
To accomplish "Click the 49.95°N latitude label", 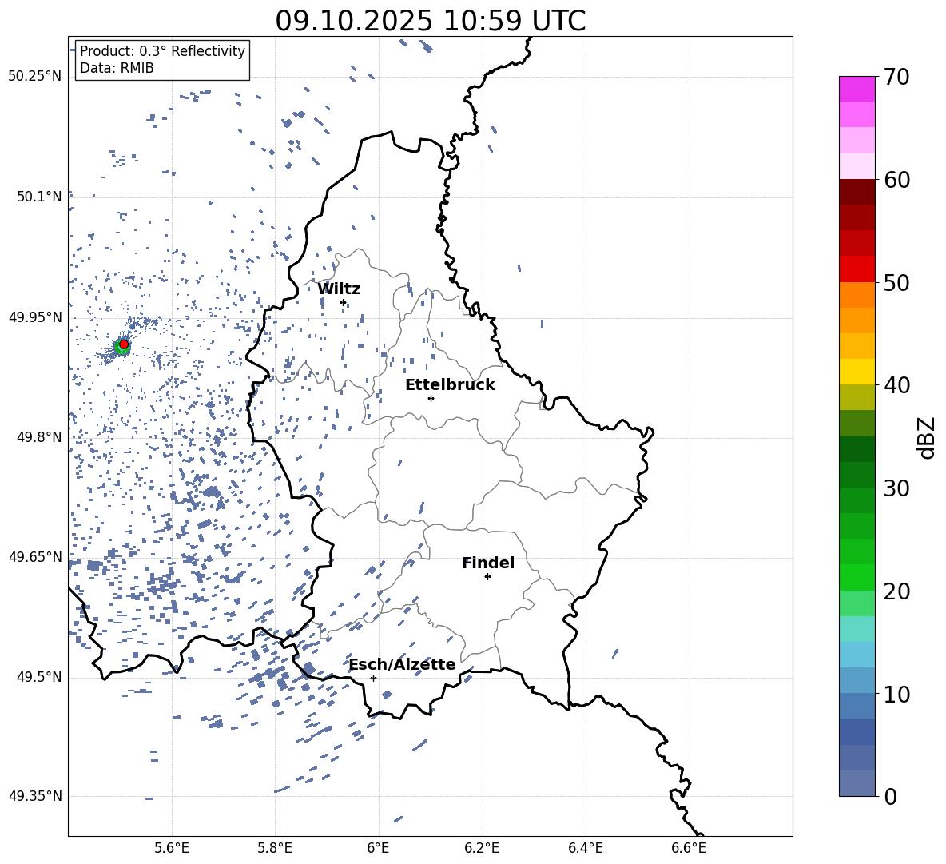I will pos(34,317).
